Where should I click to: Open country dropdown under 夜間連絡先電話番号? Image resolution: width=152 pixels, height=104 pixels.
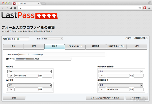(121, 72)
